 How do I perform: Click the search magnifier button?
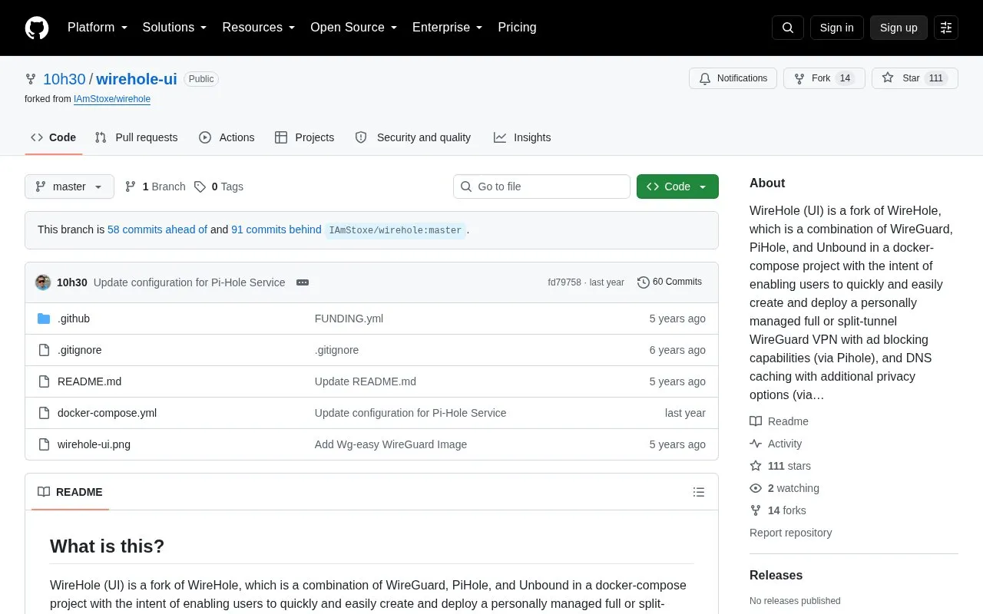[788, 28]
